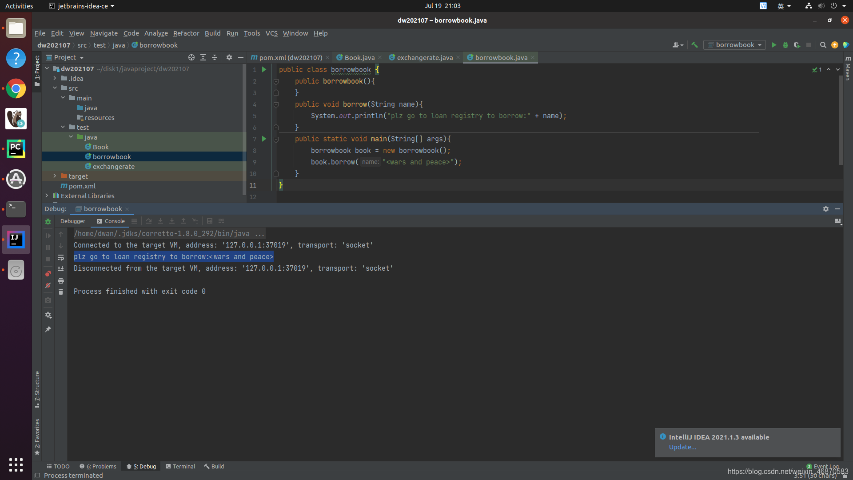
Task: Toggle the Project side tool window stripe
Action: coord(37,71)
